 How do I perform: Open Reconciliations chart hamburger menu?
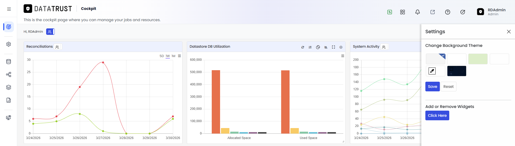[x=180, y=56]
